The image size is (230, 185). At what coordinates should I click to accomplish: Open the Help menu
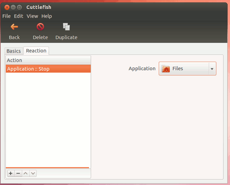pyautogui.click(x=47, y=16)
